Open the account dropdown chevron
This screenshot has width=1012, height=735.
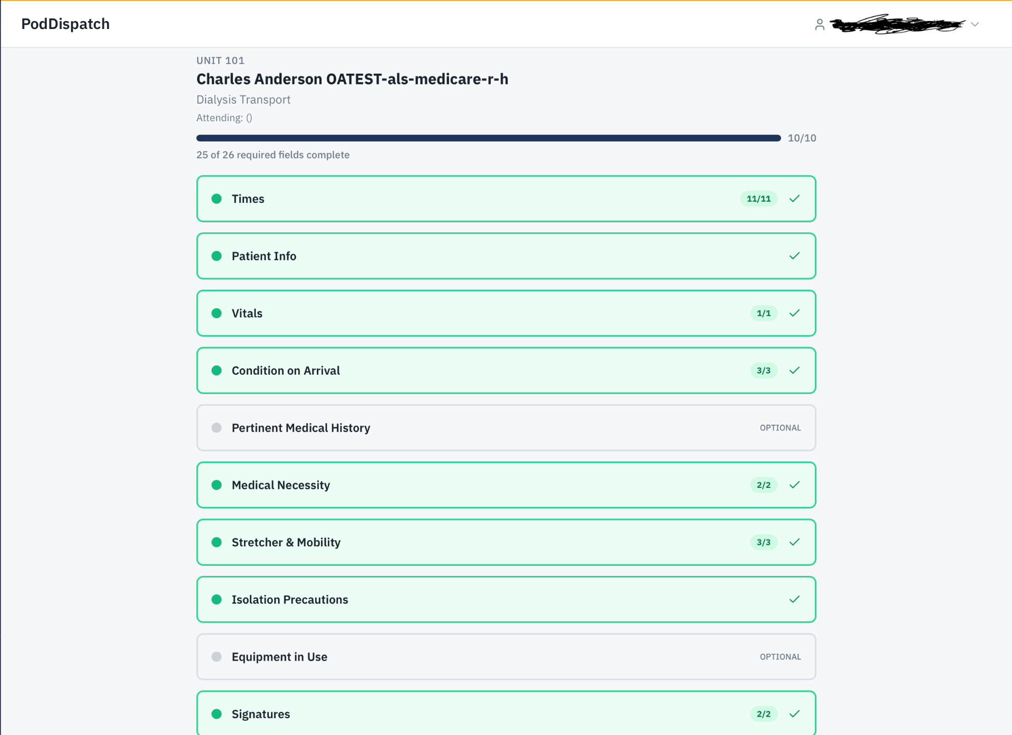[975, 24]
